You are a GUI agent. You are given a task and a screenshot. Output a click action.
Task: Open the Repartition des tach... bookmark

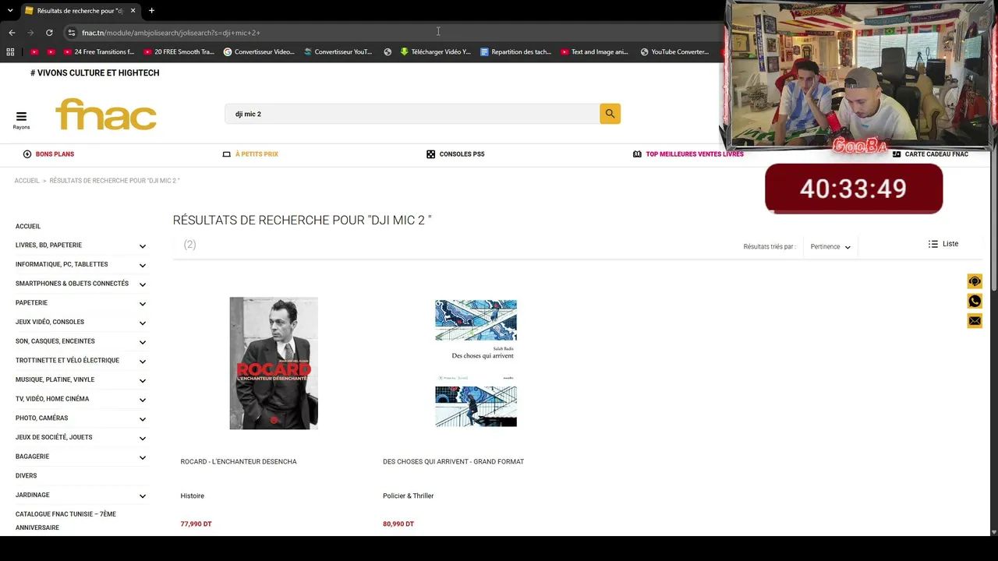coord(515,52)
